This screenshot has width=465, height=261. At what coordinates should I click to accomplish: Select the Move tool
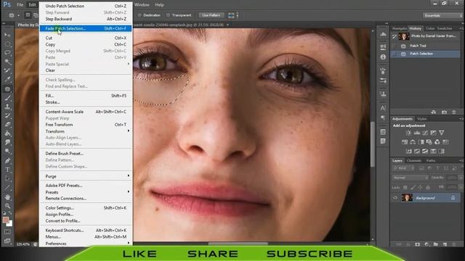[7, 35]
